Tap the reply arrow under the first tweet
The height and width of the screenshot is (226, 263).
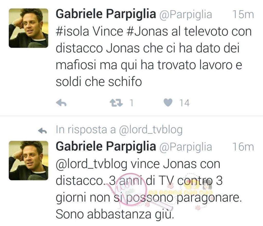[x=61, y=103]
